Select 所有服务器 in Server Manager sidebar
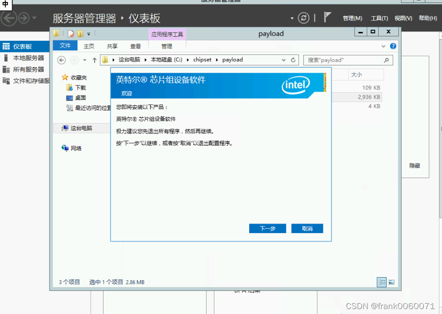Viewport: 442px width, 314px height. click(25, 69)
